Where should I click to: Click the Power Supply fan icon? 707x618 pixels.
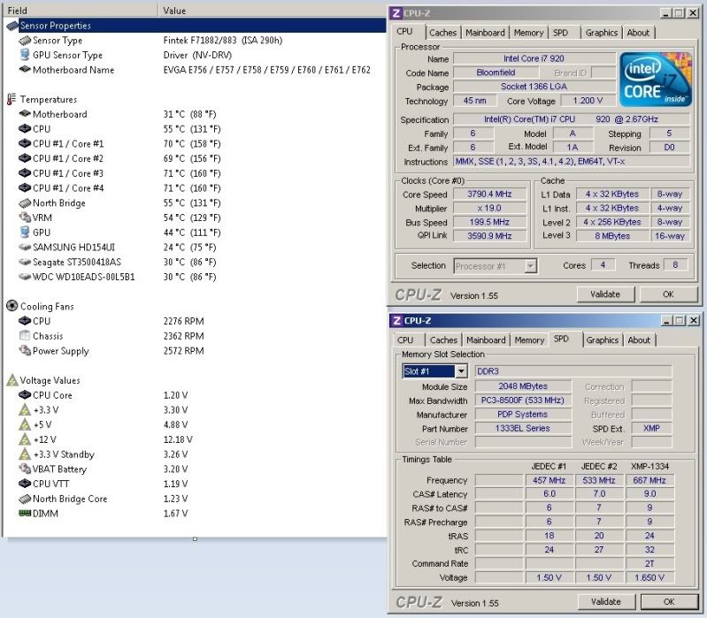click(x=25, y=350)
